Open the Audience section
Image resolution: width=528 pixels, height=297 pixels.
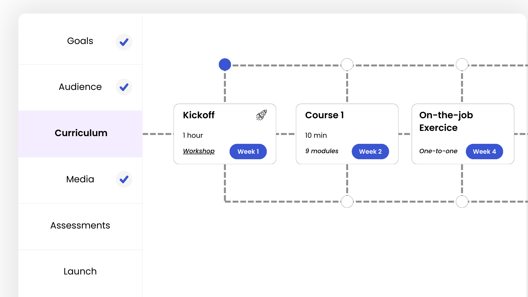(x=80, y=87)
